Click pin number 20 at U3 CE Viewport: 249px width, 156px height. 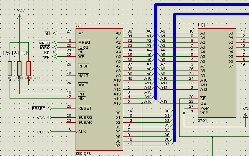pos(191,97)
